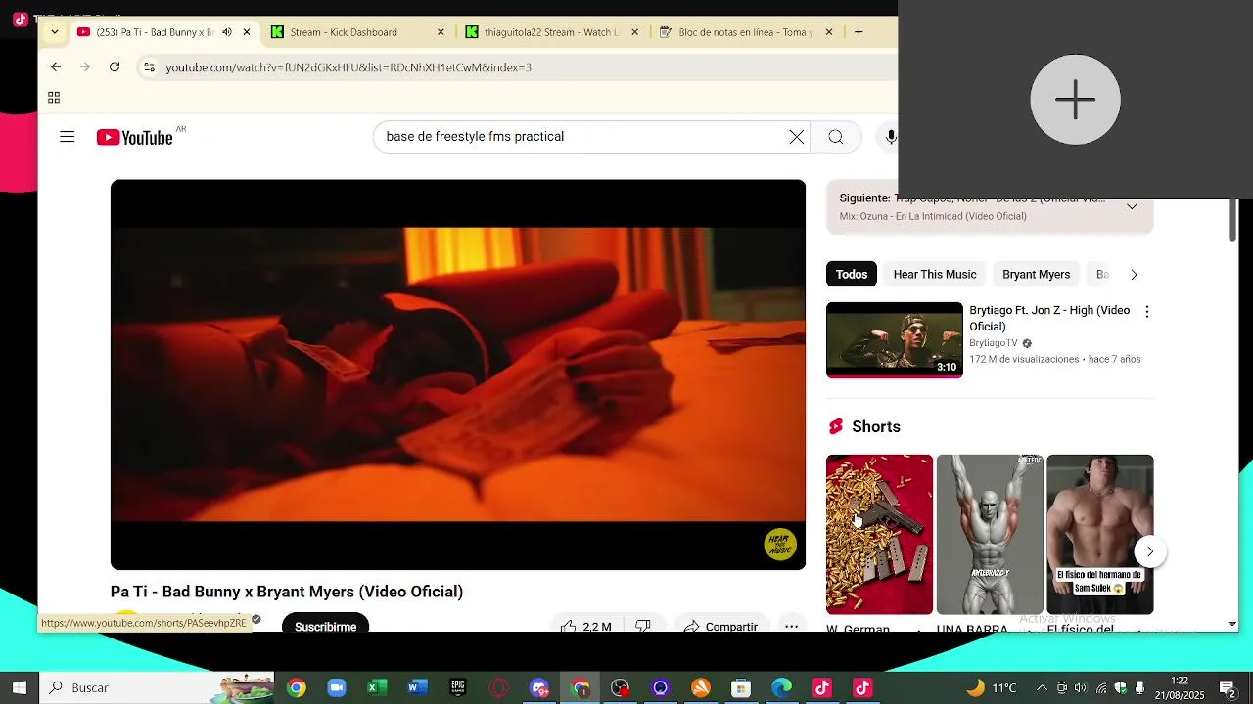Open the BrytiagoTV channel link
Screen dimensions: 1253x704
[x=994, y=343]
